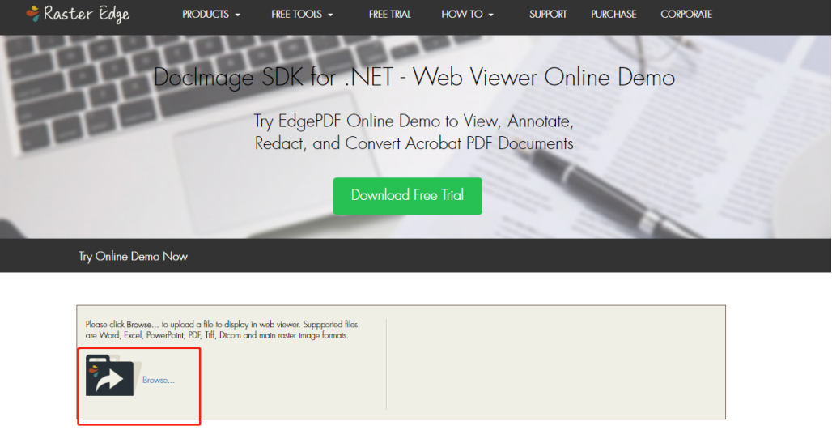Expand the HOW TO menu
Image resolution: width=832 pixels, height=430 pixels.
[x=467, y=15]
